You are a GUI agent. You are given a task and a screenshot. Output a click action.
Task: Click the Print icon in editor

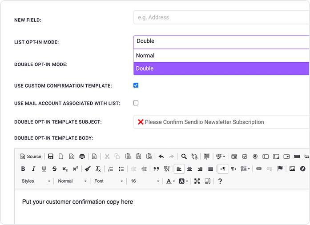tap(82, 157)
